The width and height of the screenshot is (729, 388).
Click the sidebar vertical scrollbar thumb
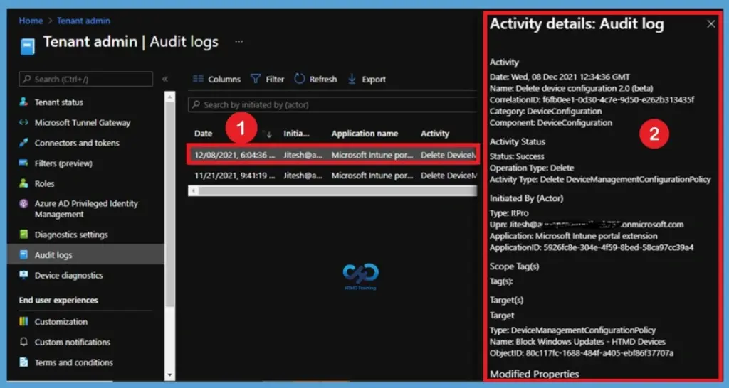click(x=170, y=204)
